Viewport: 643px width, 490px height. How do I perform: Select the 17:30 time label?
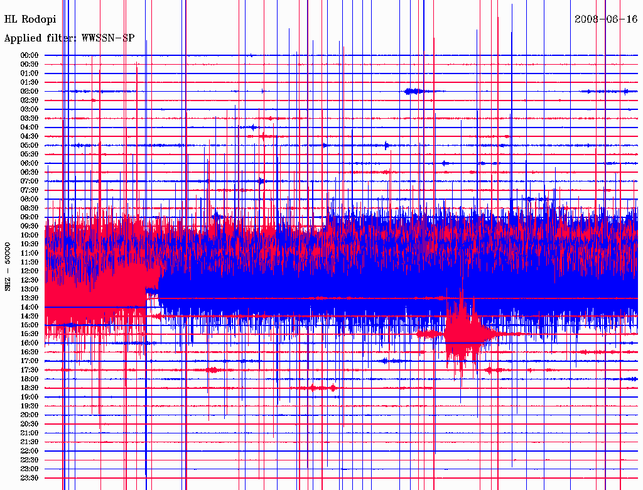coord(30,370)
